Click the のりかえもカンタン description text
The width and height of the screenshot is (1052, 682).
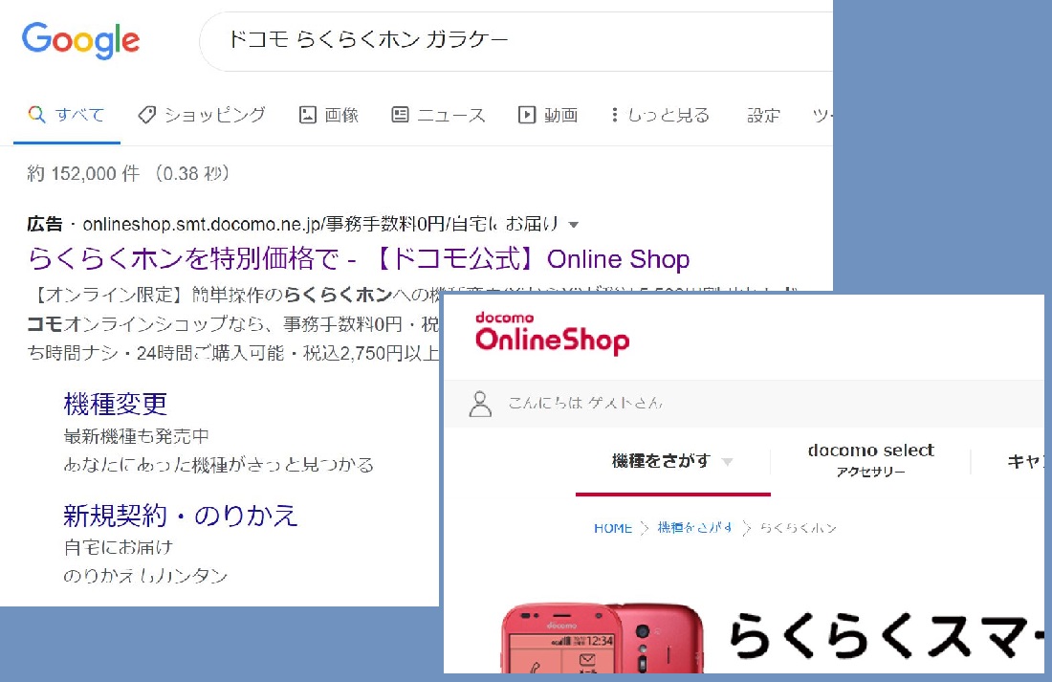pos(145,575)
